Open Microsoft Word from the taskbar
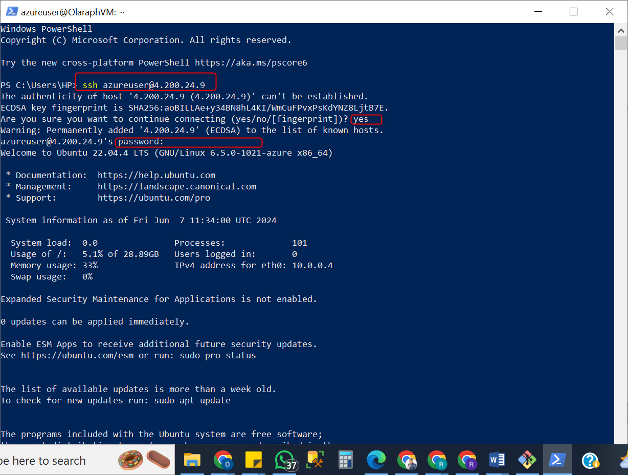The image size is (628, 475). [497, 460]
